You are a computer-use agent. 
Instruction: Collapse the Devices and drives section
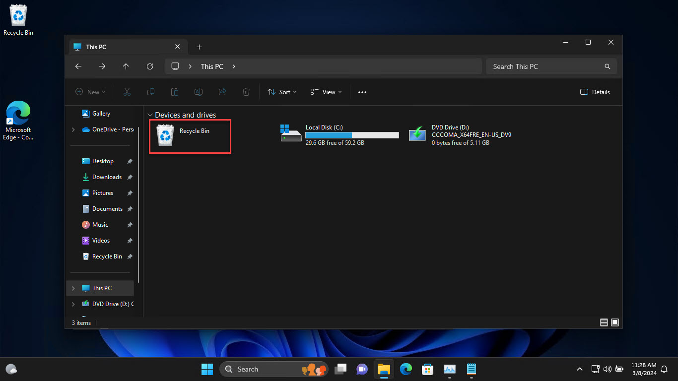pyautogui.click(x=150, y=115)
